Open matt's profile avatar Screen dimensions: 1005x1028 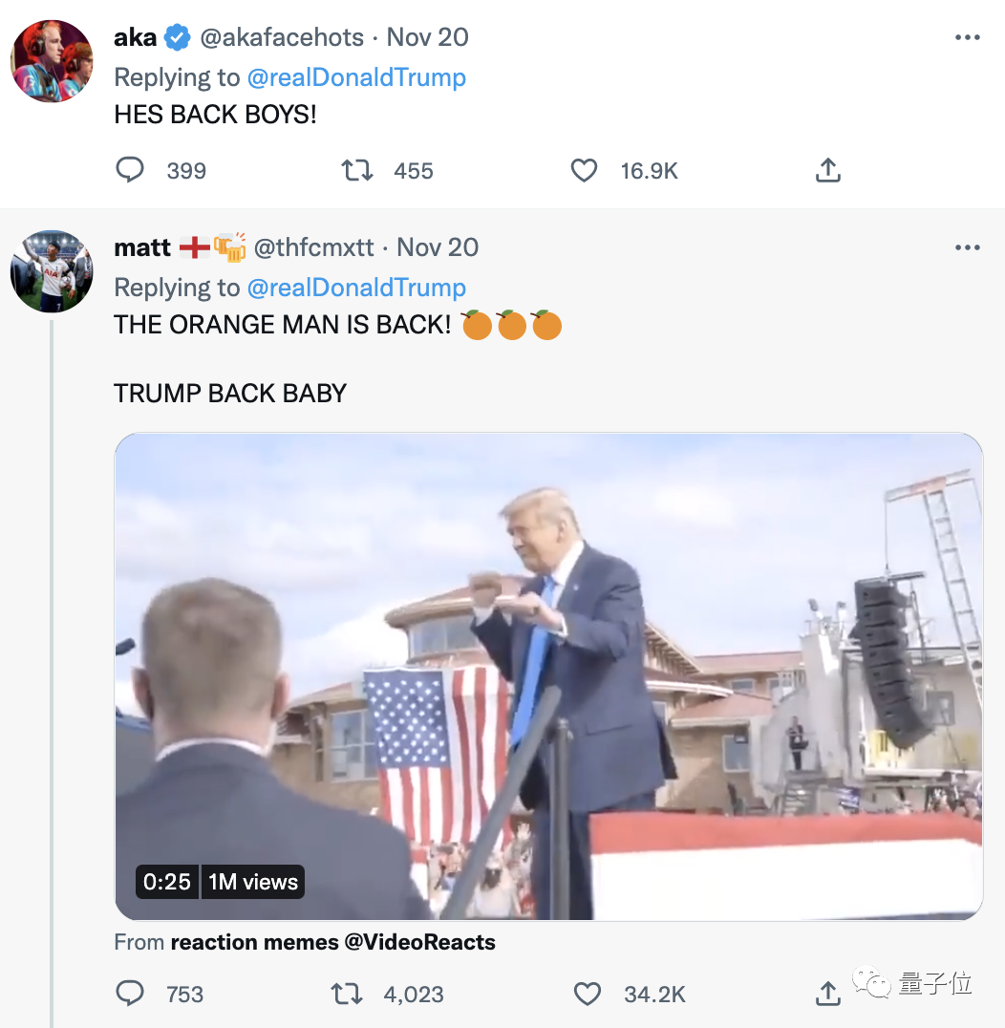click(x=52, y=271)
